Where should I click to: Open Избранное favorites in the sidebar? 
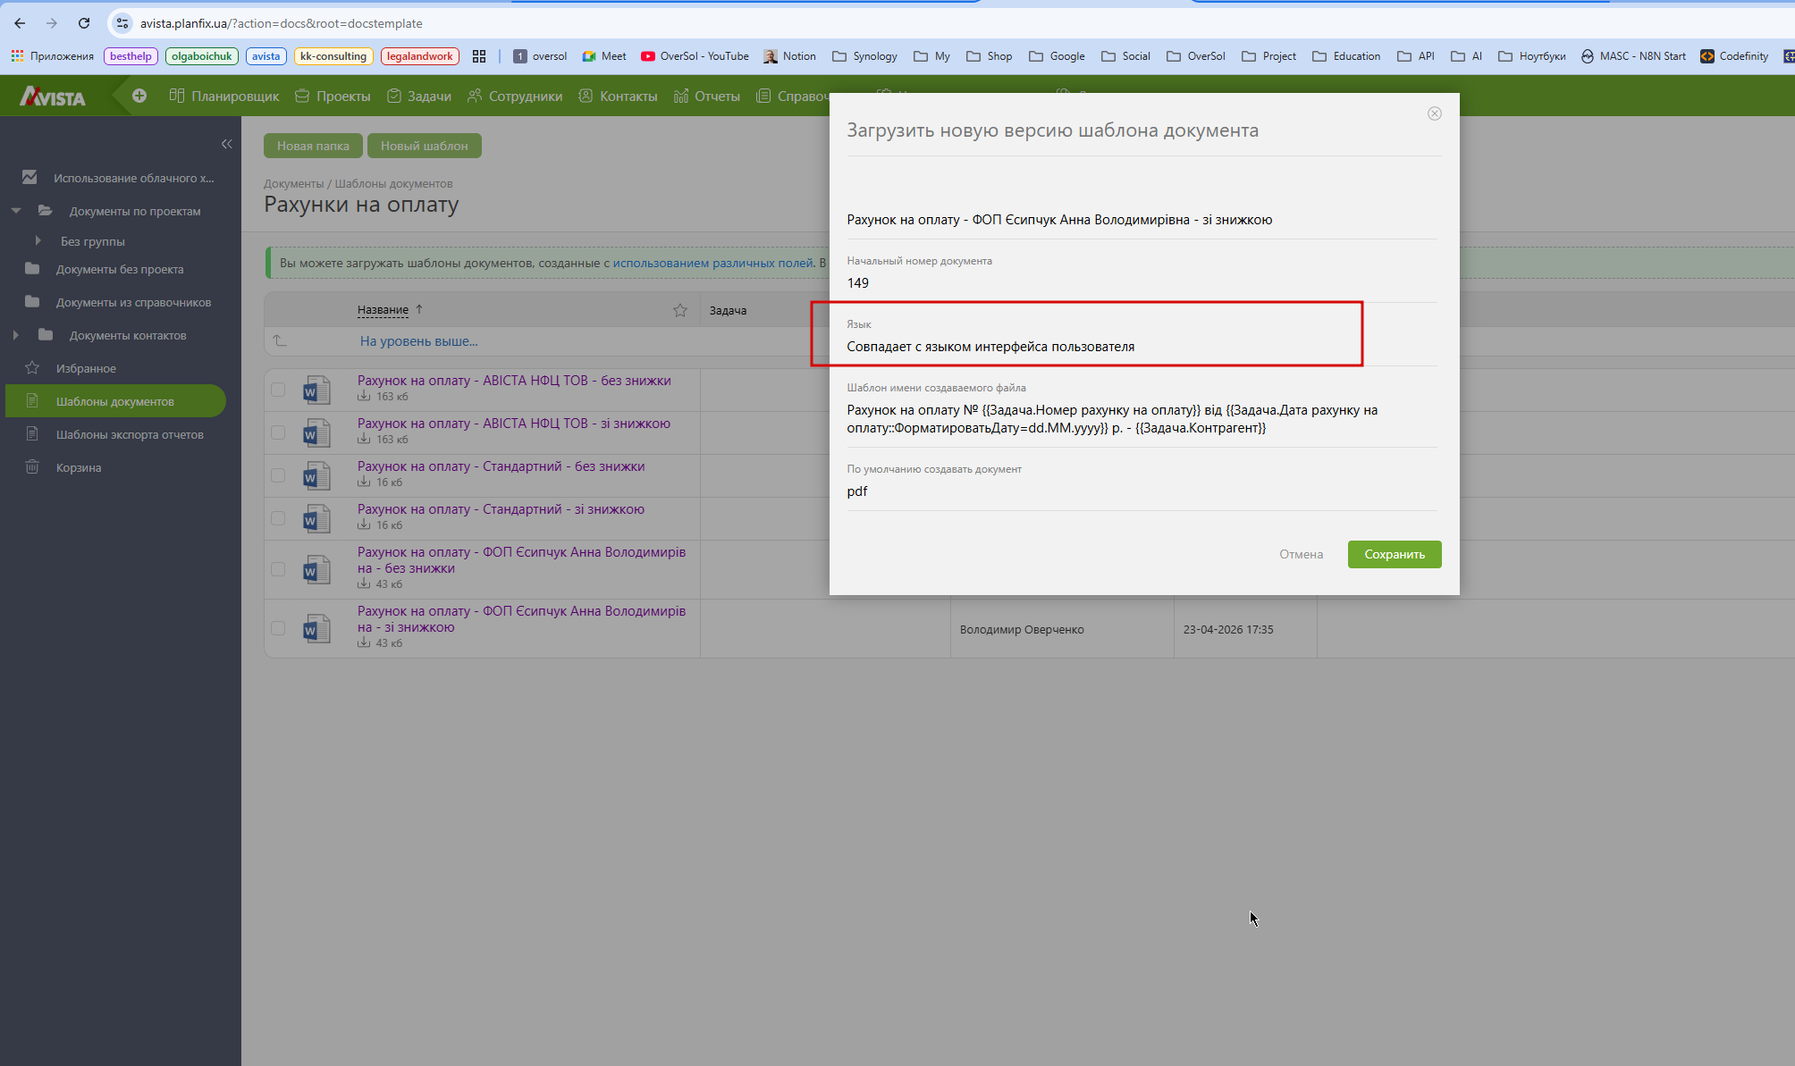click(86, 368)
